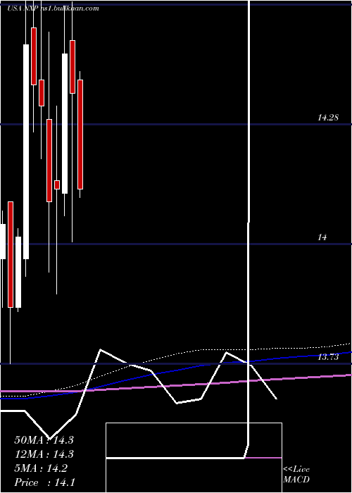Viewport: 352px width, 493px height.
Task: Click the 5MA : 14.2 readout
Action: (41, 468)
